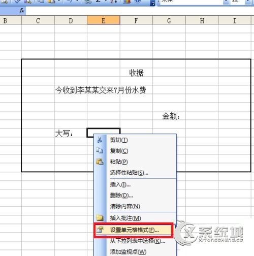Select column header F
Screen dimensions: 254x256
point(136,21)
